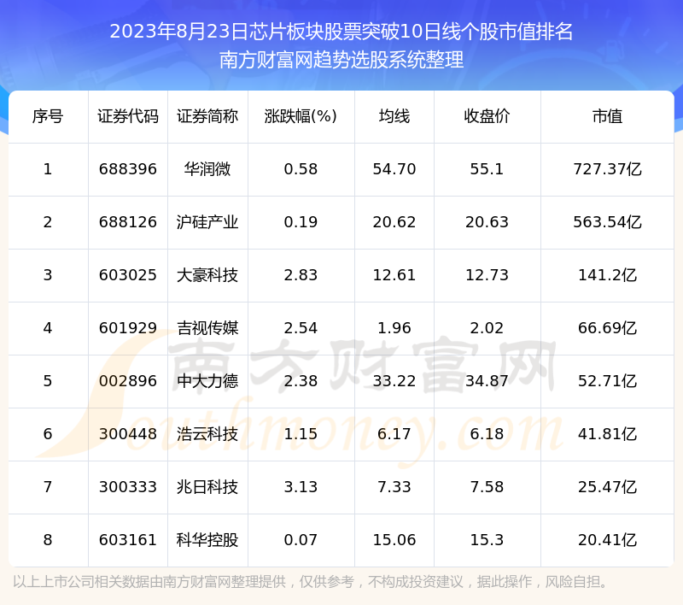Select stock name 大豪科技
Image resolution: width=683 pixels, height=605 pixels.
pos(207,275)
